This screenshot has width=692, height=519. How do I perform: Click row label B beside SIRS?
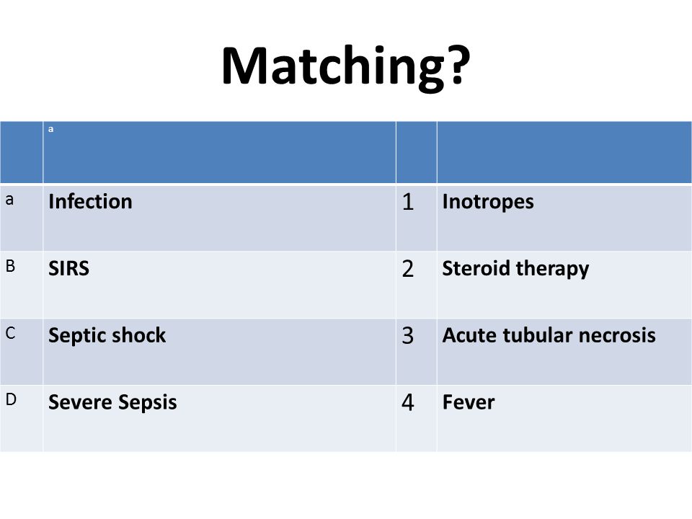(10, 266)
